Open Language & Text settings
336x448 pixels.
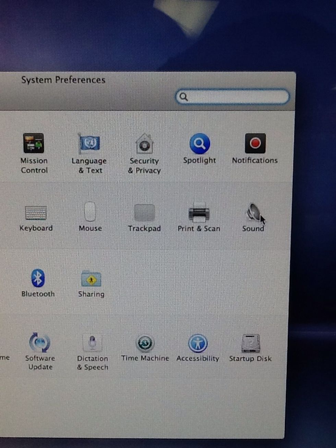point(89,144)
